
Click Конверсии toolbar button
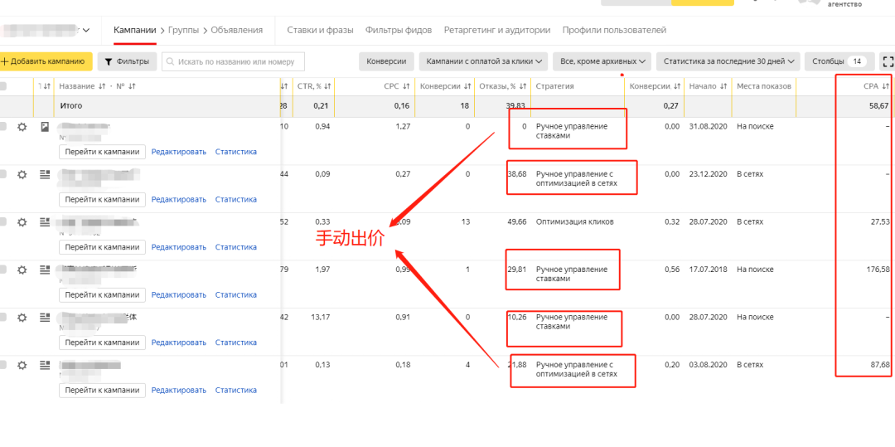coord(386,61)
